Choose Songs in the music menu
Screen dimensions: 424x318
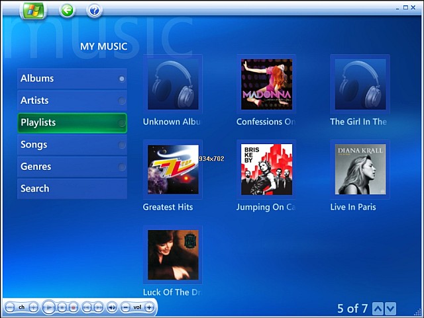72,145
